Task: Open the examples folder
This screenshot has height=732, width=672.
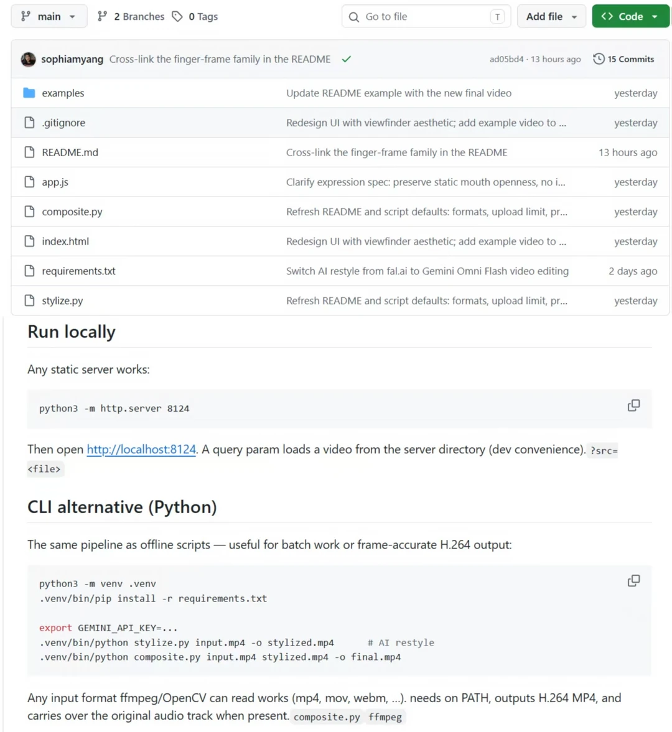Action: (63, 93)
